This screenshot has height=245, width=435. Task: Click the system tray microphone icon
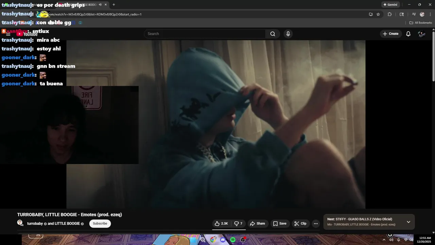[398, 240]
